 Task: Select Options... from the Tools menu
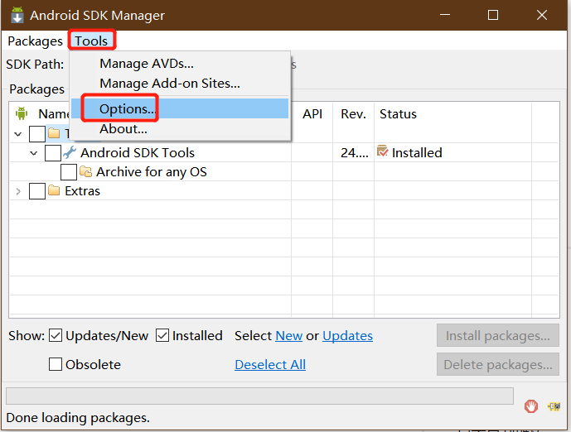128,108
